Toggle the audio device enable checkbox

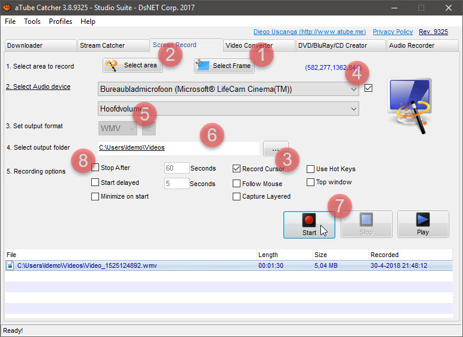(368, 88)
